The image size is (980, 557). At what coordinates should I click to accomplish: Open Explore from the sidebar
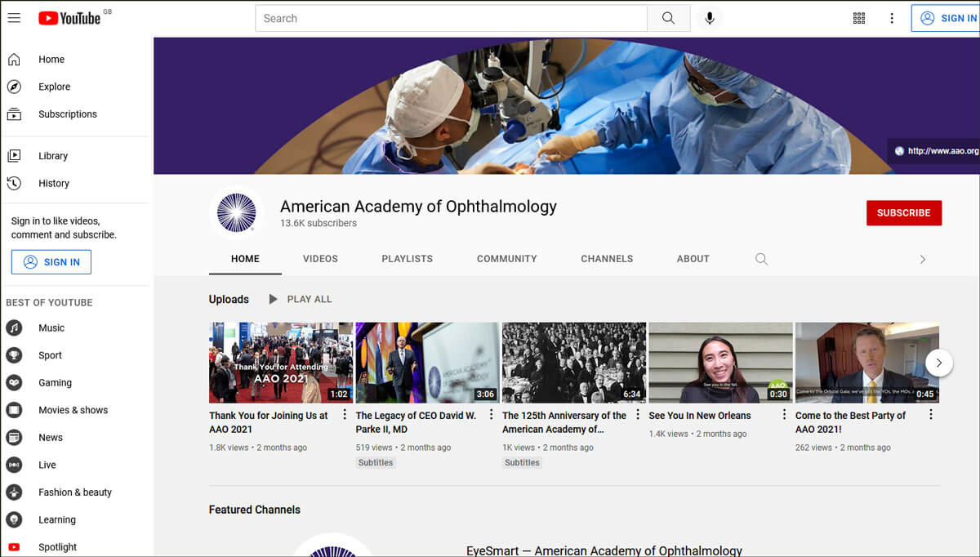click(x=54, y=87)
